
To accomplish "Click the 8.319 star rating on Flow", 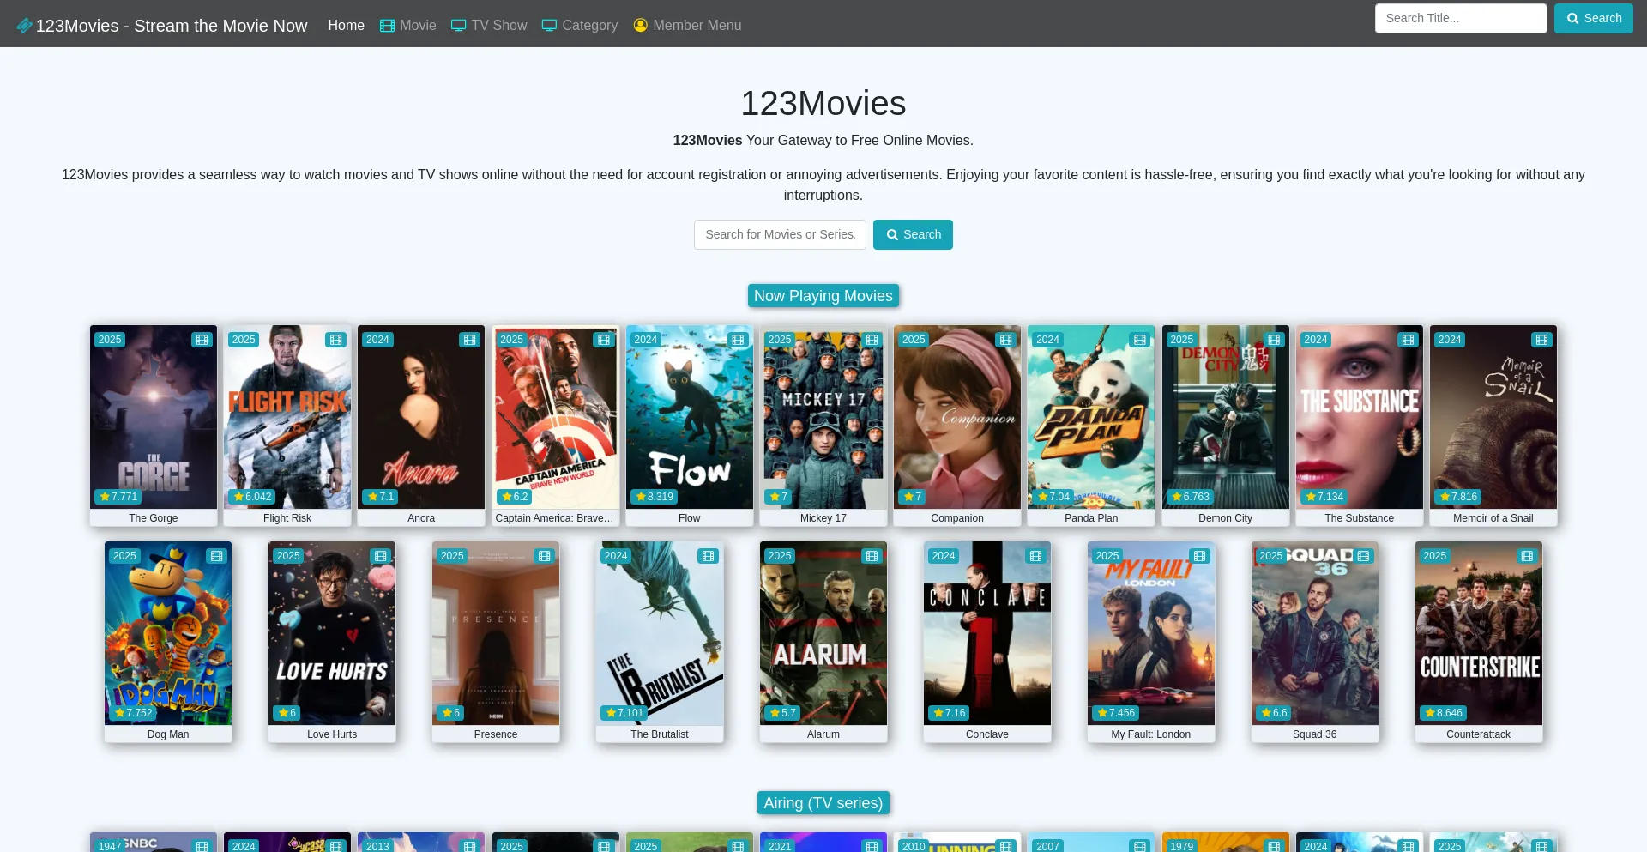I will tap(655, 497).
